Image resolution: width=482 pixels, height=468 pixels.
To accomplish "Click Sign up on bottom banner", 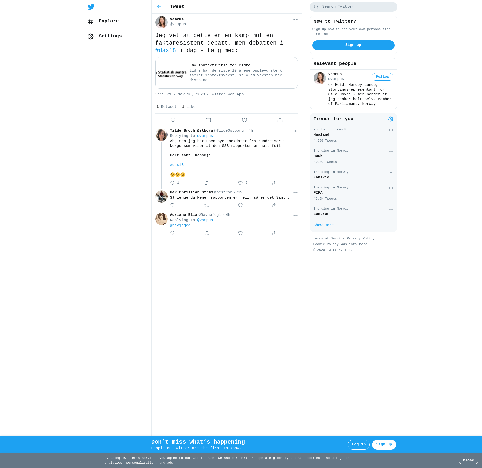I will tap(384, 445).
